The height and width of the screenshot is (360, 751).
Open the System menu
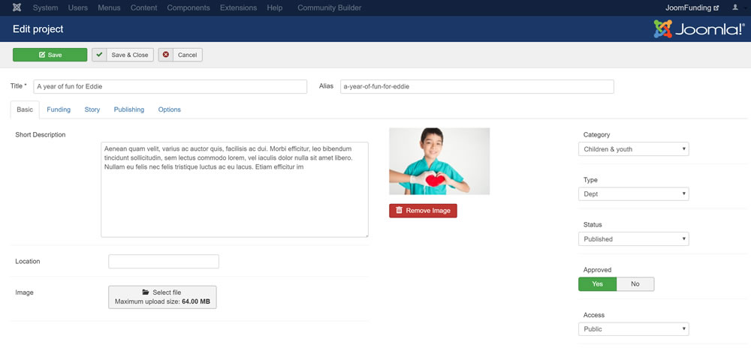46,7
